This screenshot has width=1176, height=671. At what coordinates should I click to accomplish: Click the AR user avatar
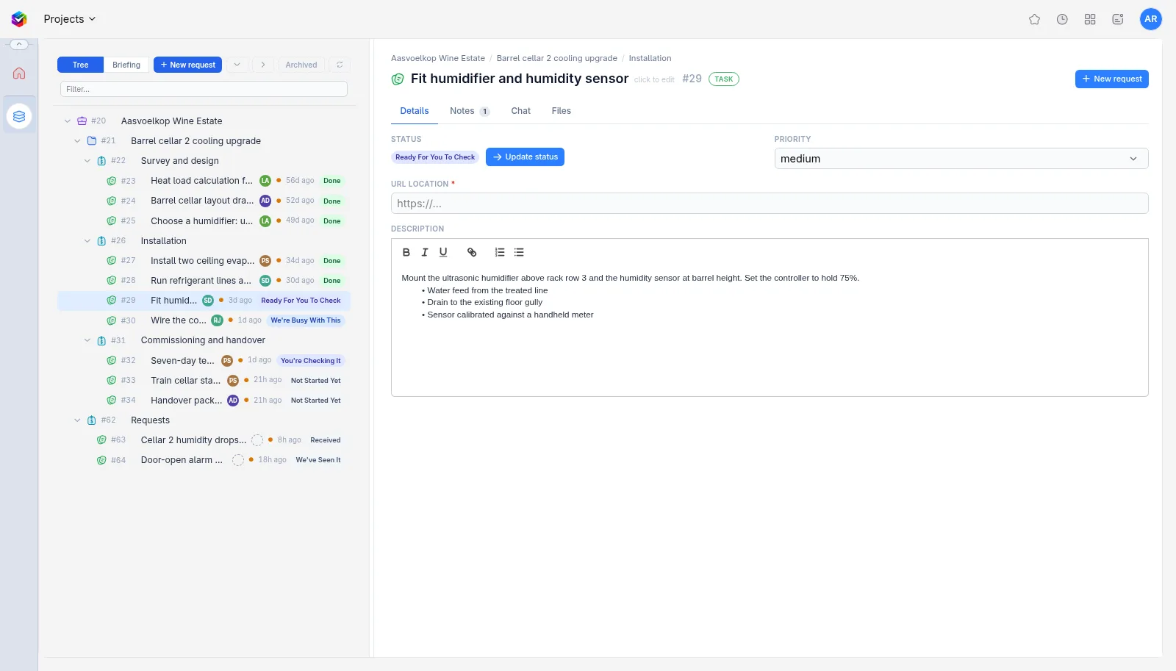click(x=1150, y=19)
